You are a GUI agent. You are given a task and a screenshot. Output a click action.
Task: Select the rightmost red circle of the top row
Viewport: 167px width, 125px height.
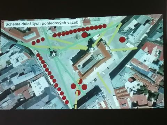pos(104,26)
